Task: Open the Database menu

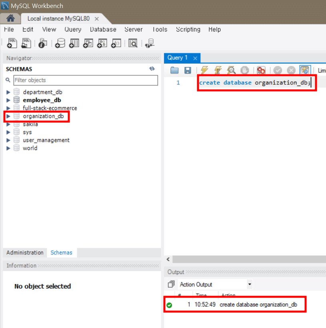Action: click(103, 29)
